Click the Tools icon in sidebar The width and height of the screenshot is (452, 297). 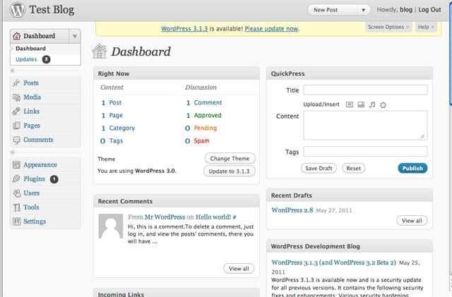pyautogui.click(x=16, y=207)
